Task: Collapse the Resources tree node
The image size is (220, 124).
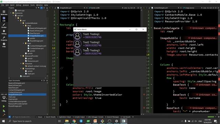Action: pos(11,13)
